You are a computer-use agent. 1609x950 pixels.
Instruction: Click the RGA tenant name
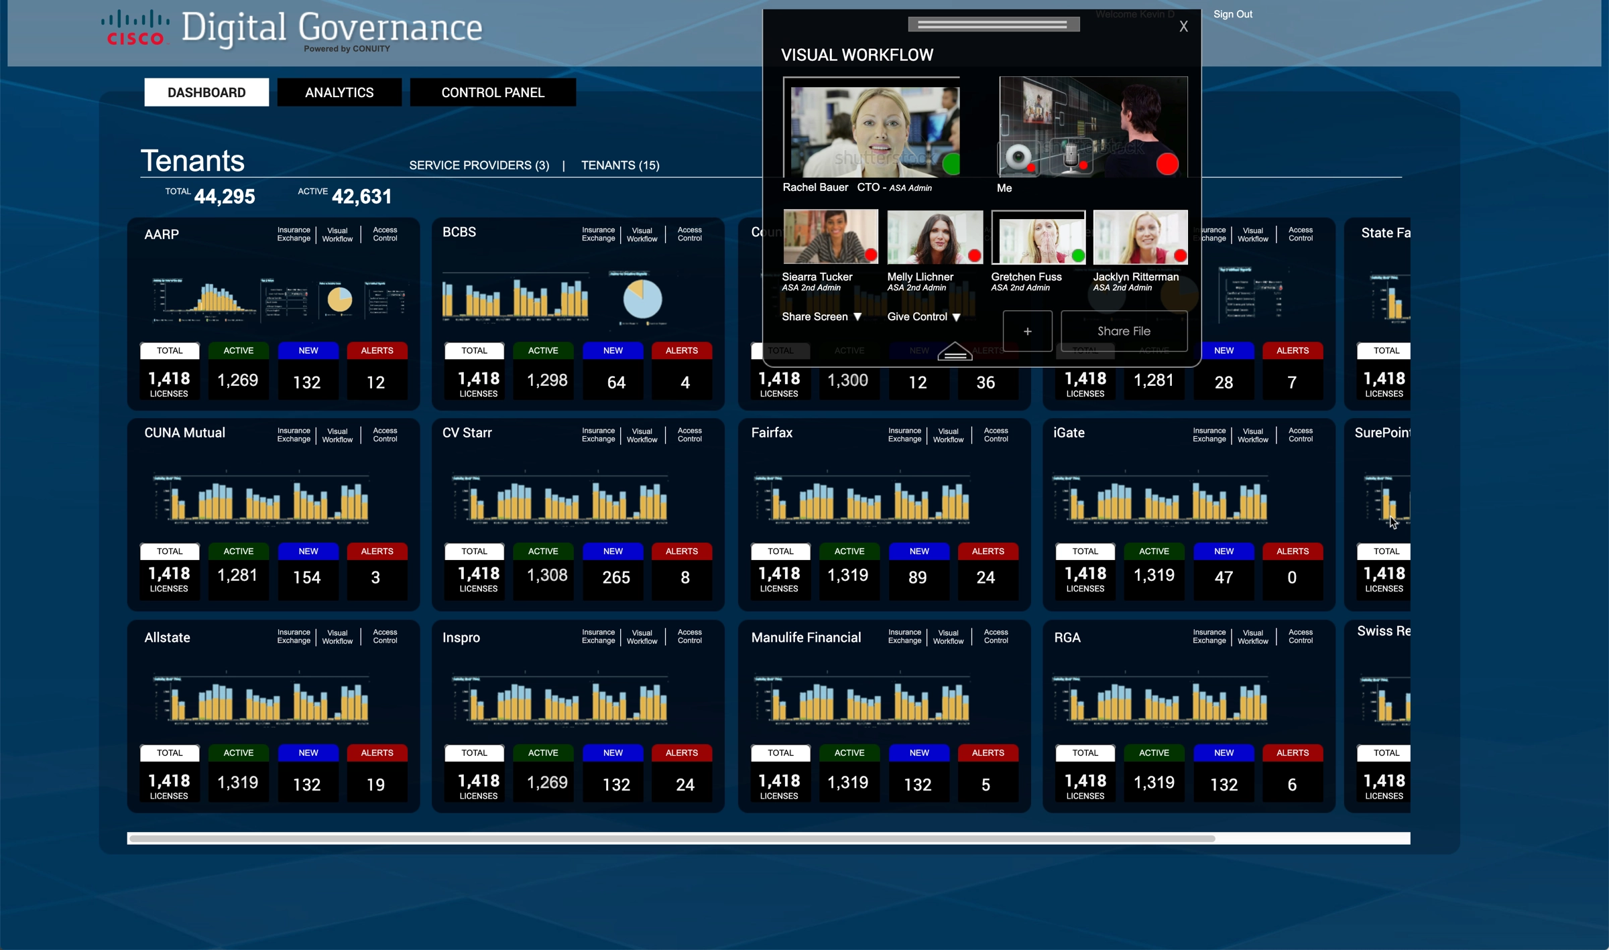[1067, 637]
